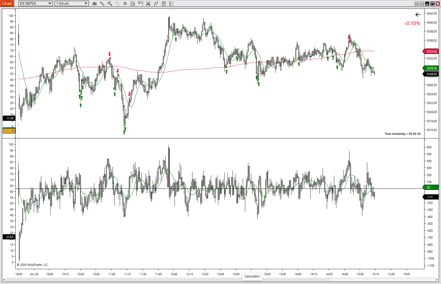Click the 14:00 time axis label
Screen dimensions: 441x284
pyautogui.click(x=298, y=274)
